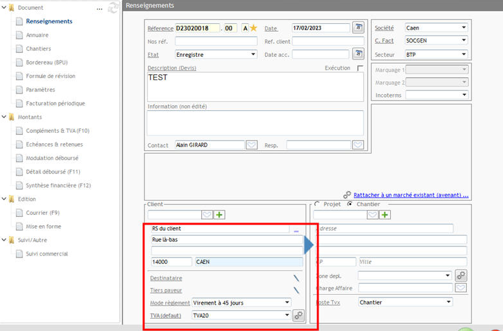The image size is (503, 331).
Task: Click the green plus icon in Client section
Action: point(219,215)
